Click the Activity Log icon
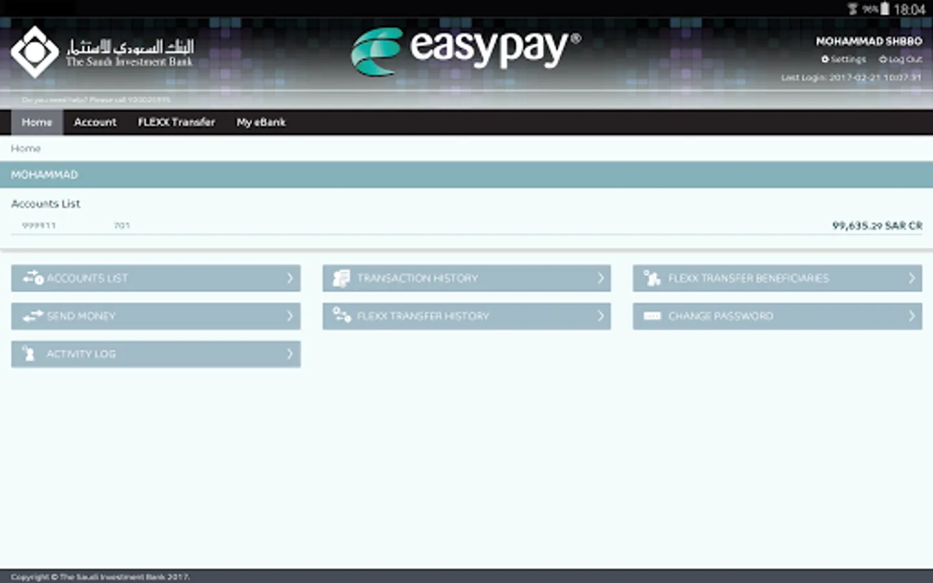The width and height of the screenshot is (933, 583). (29, 354)
